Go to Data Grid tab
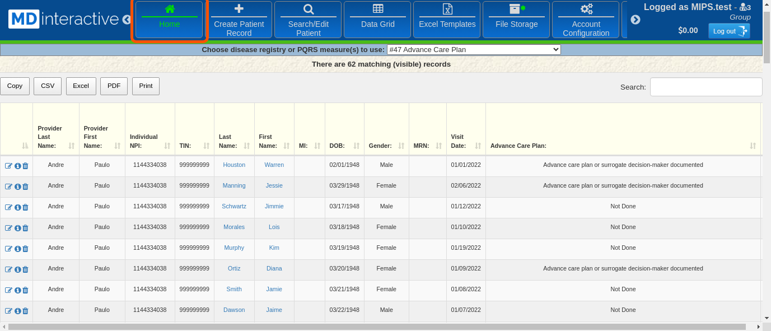Image resolution: width=771 pixels, height=331 pixels. 377,20
